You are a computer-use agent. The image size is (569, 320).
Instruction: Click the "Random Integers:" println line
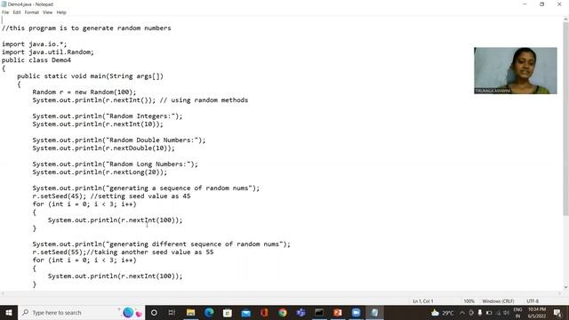pyautogui.click(x=108, y=116)
